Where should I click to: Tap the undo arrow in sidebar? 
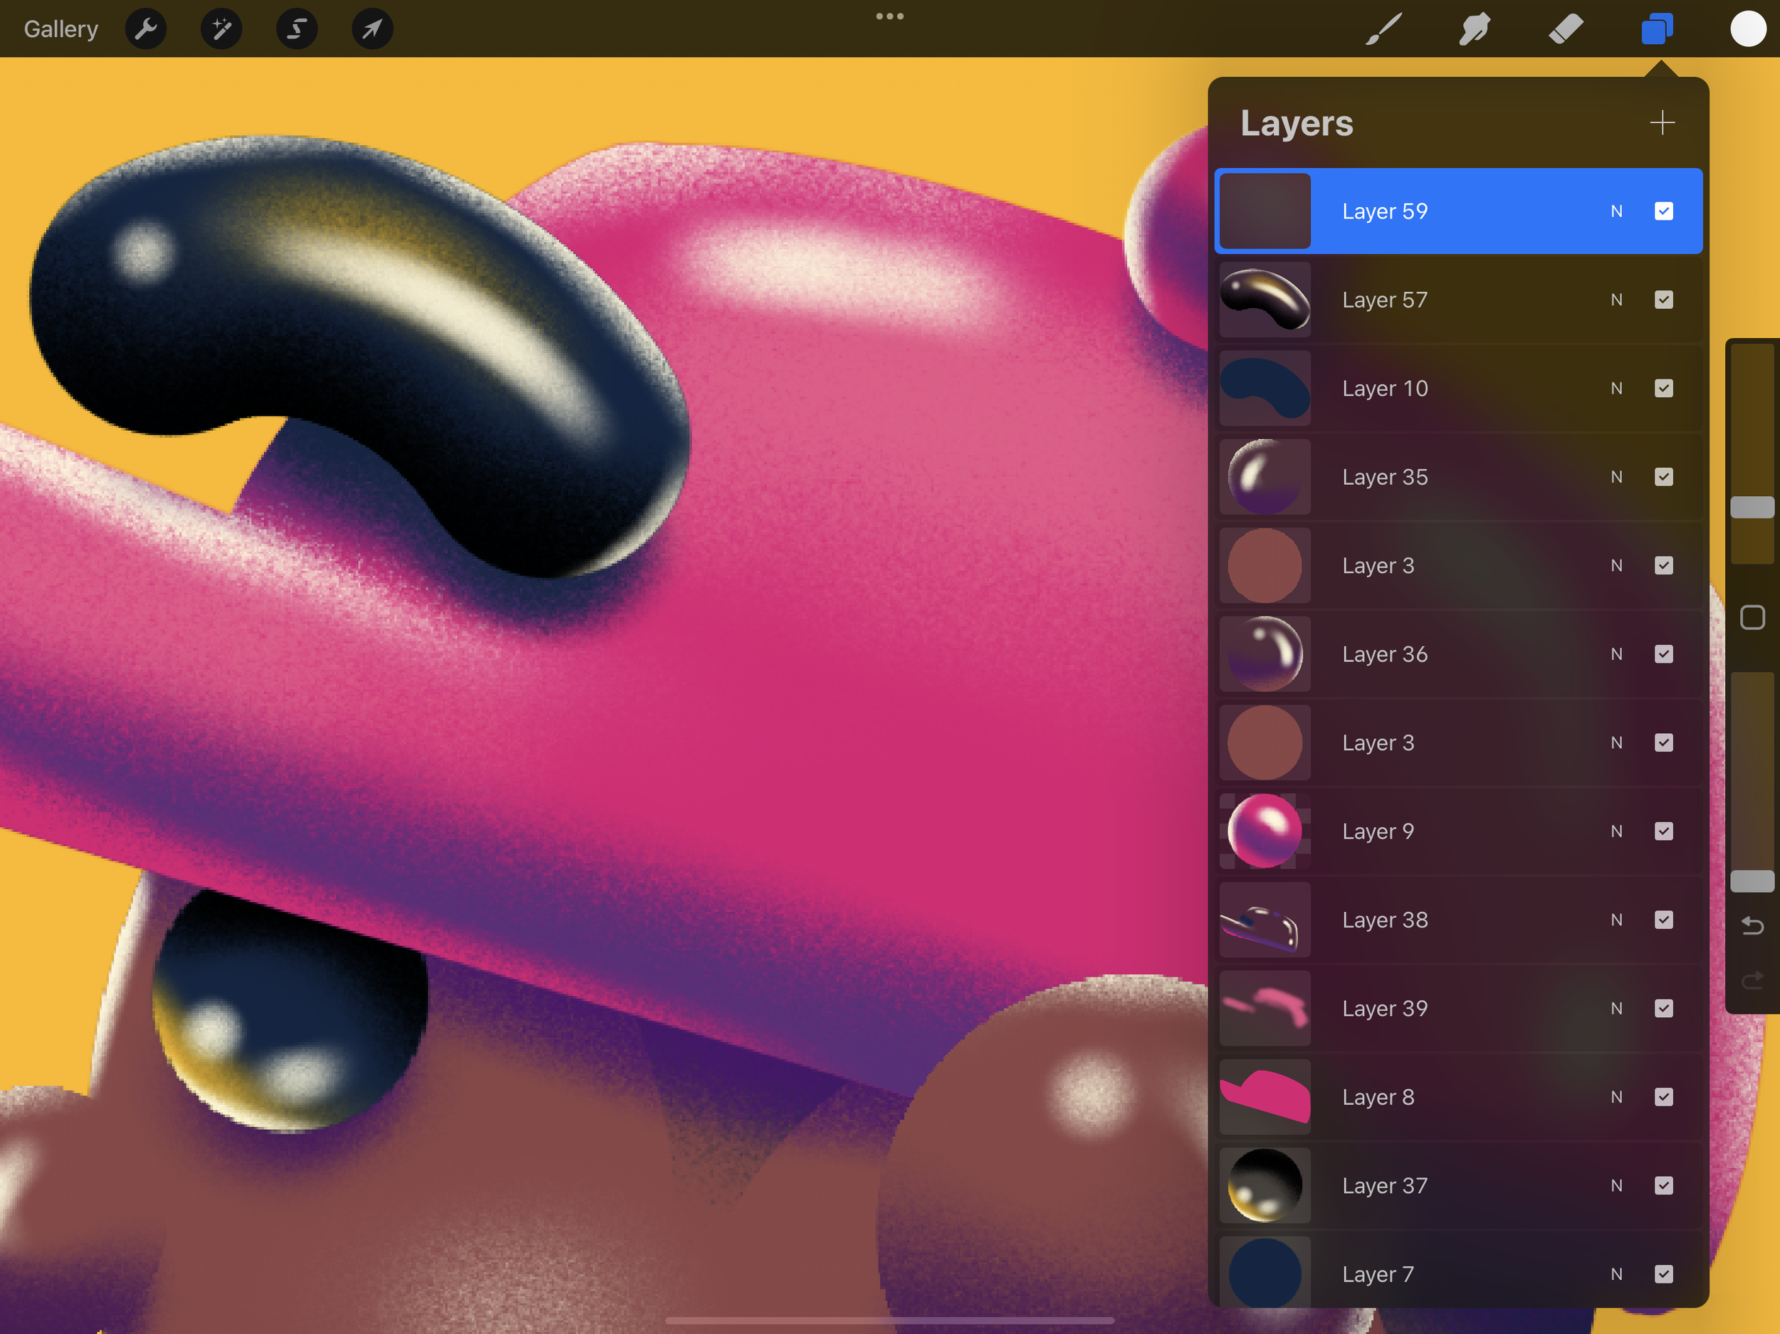point(1752,926)
